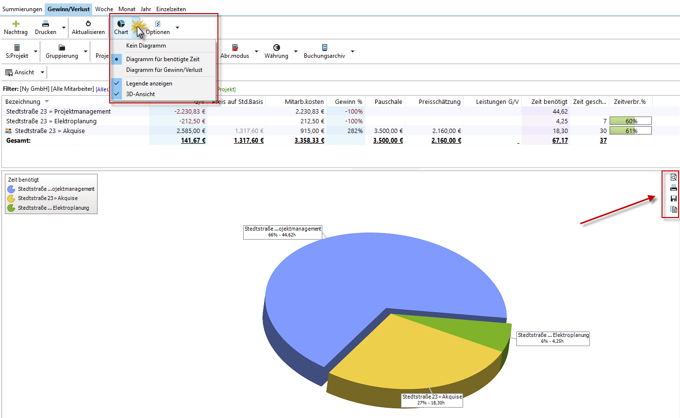The height and width of the screenshot is (418, 680).
Task: Click the Gruppierung folder icon
Action: coord(62,48)
